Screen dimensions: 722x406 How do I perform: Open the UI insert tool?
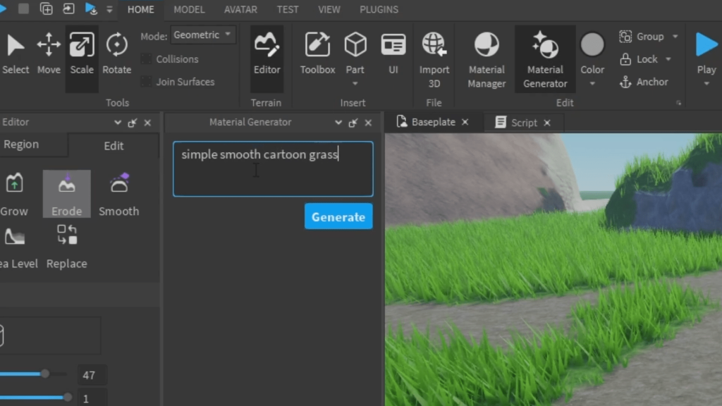pyautogui.click(x=393, y=54)
